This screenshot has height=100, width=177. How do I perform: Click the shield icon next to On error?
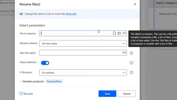21,94
